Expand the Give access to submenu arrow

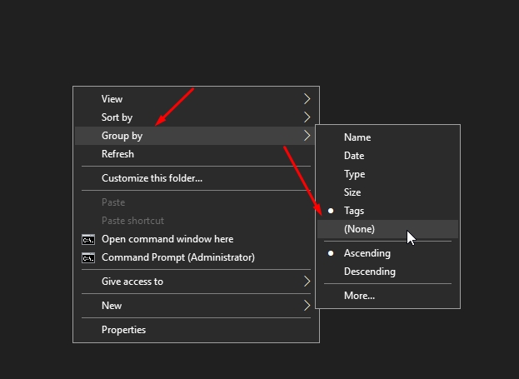[307, 282]
